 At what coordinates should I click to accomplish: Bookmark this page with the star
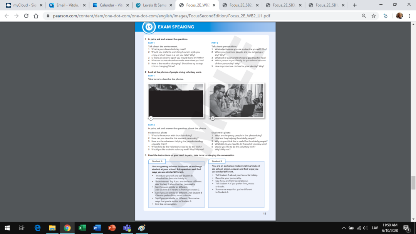pyautogui.click(x=374, y=16)
